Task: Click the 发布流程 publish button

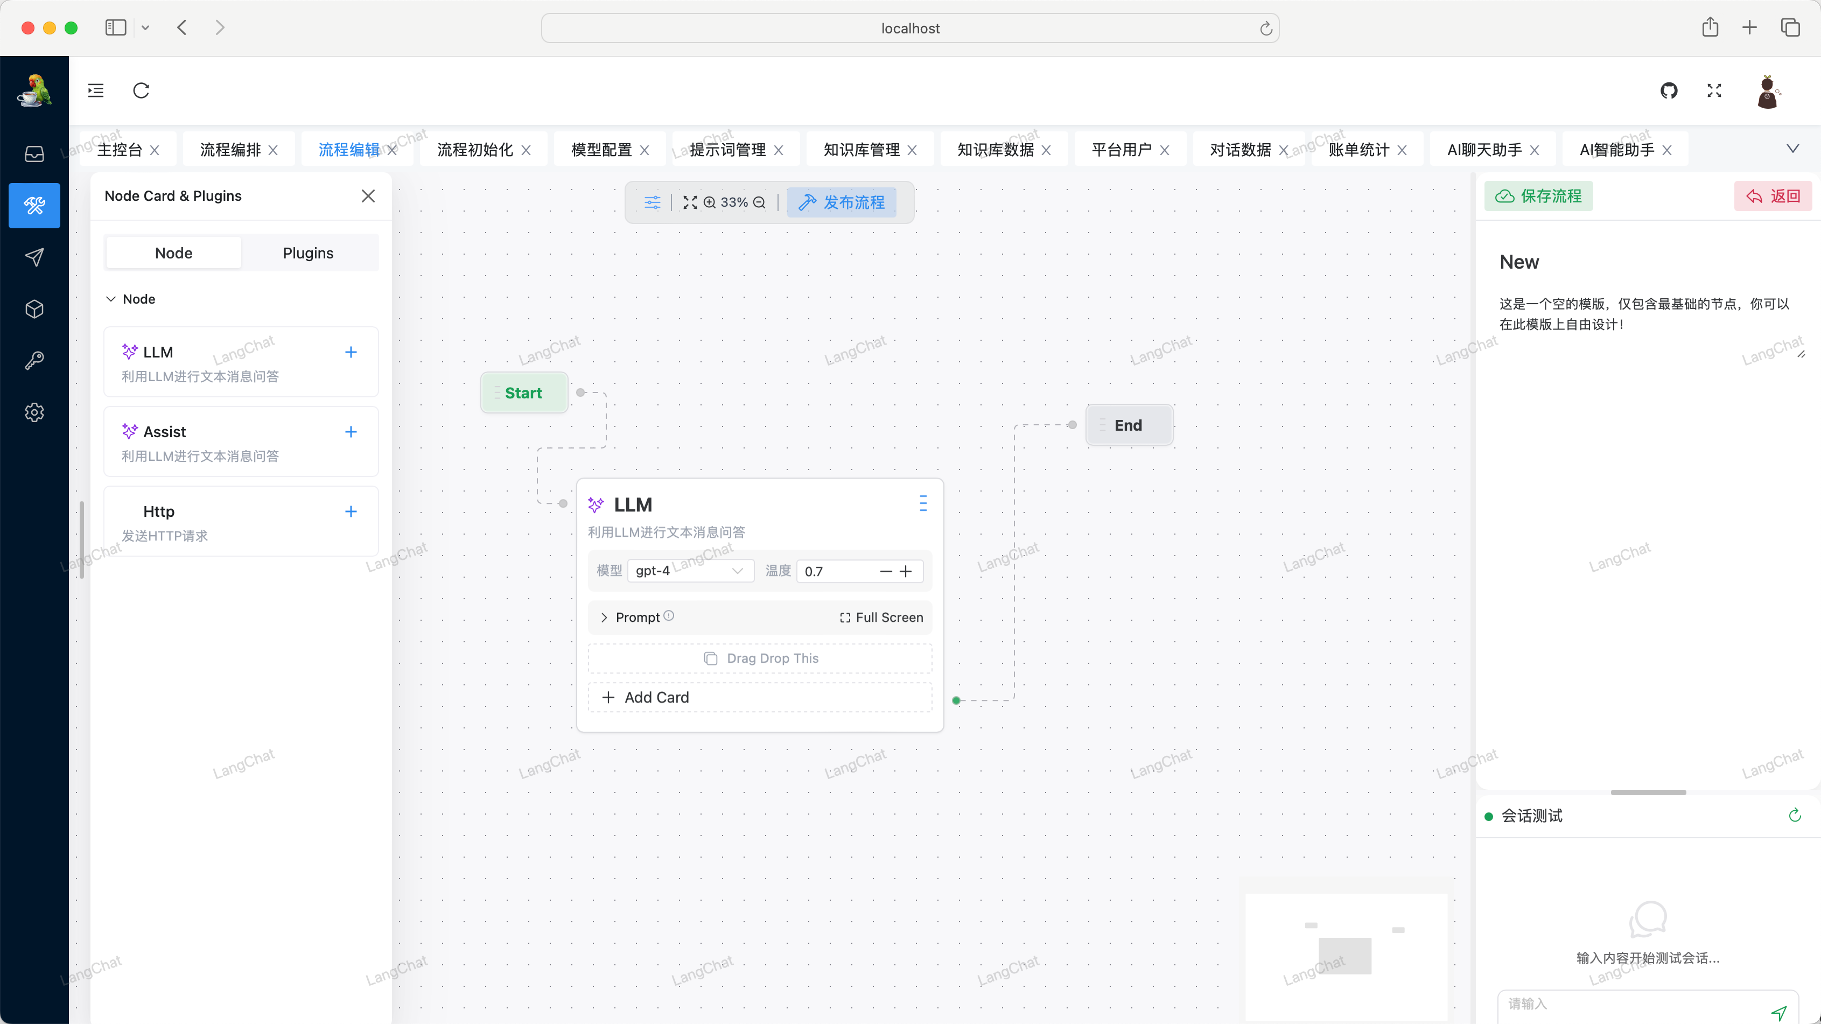Action: coord(841,202)
